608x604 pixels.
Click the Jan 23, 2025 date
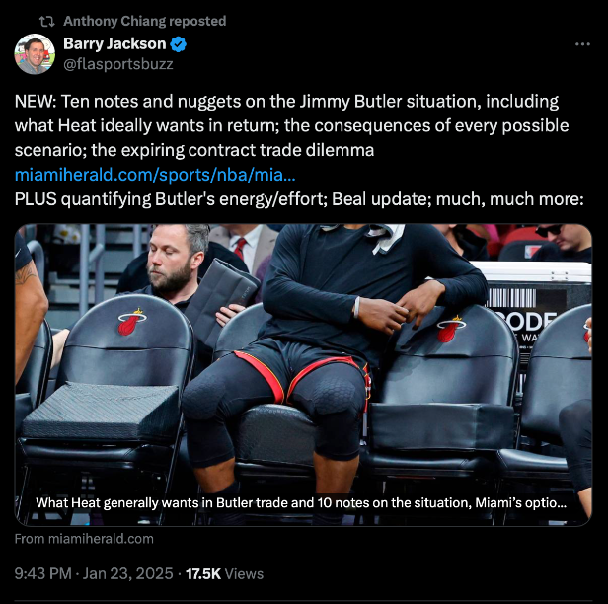128,573
